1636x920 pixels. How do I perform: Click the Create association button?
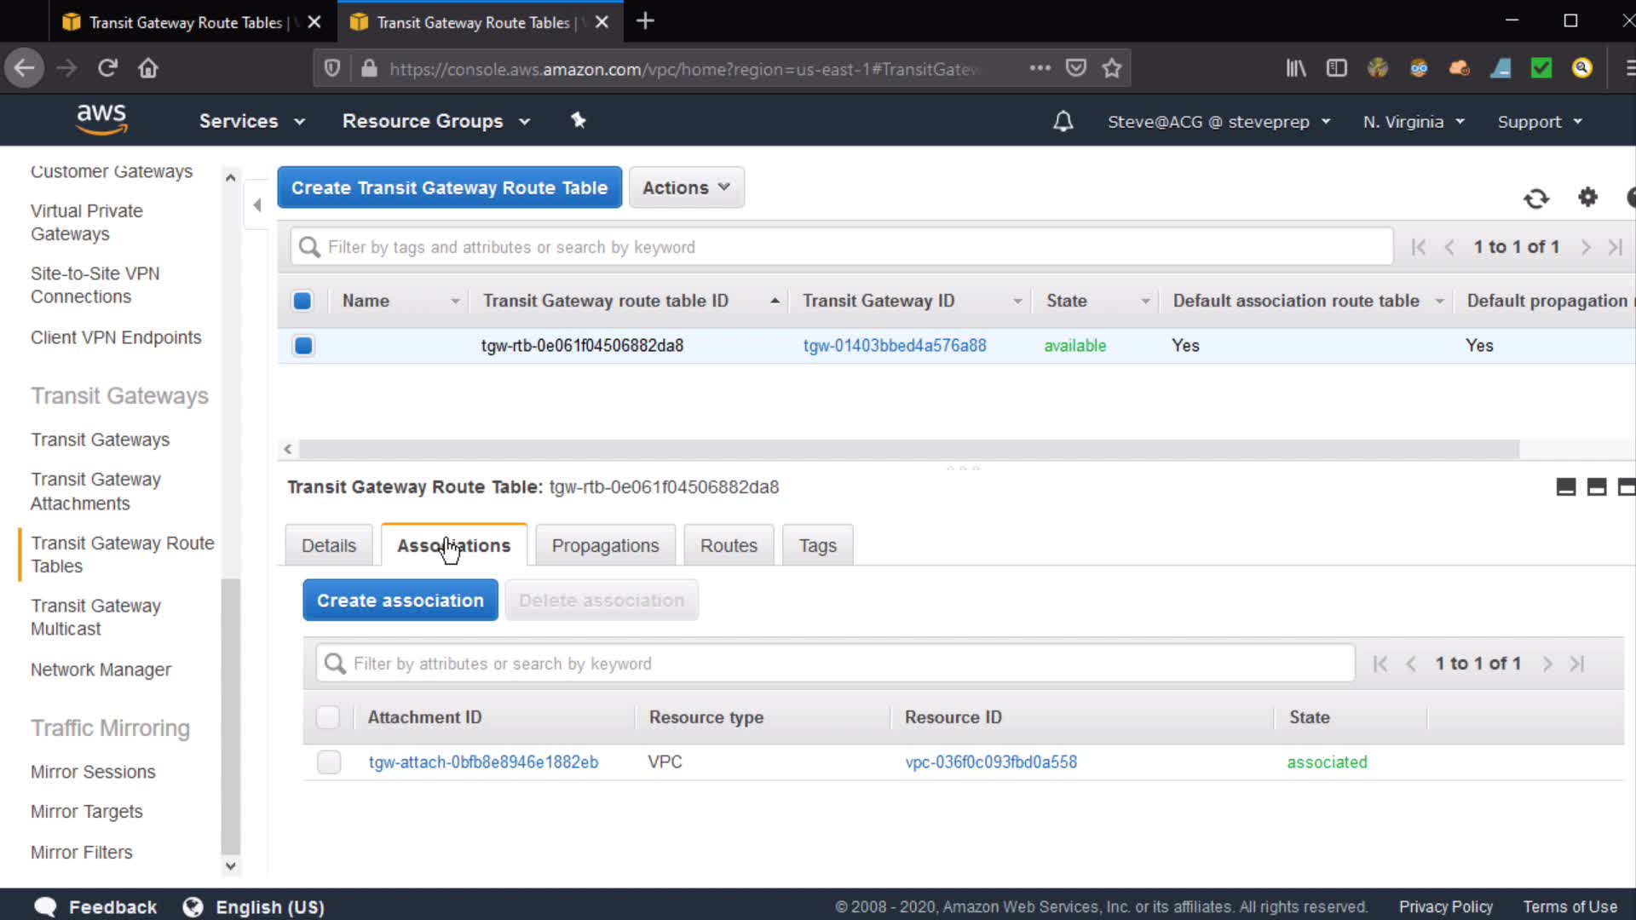400,601
